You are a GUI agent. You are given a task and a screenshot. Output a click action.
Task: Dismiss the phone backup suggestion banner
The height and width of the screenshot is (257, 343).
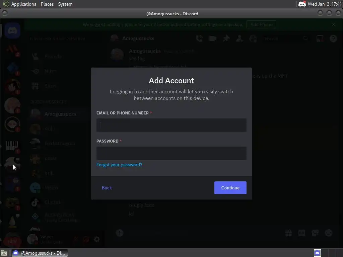click(333, 24)
